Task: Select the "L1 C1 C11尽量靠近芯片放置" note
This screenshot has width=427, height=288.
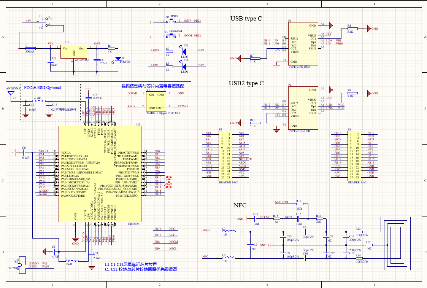Action: [x=131, y=264]
